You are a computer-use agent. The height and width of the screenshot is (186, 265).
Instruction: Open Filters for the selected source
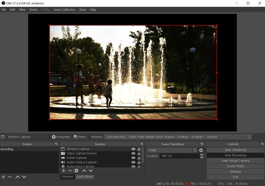80,137
